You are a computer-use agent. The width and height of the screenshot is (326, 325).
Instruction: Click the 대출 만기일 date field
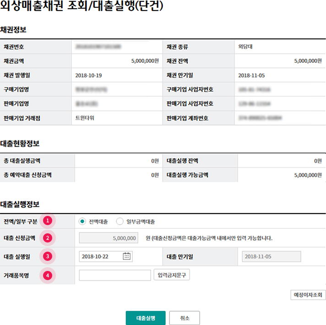(x=271, y=256)
